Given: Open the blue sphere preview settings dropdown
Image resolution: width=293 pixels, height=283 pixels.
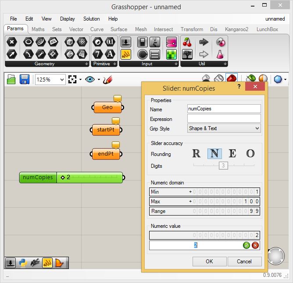Looking at the screenshot, I should (285, 80).
